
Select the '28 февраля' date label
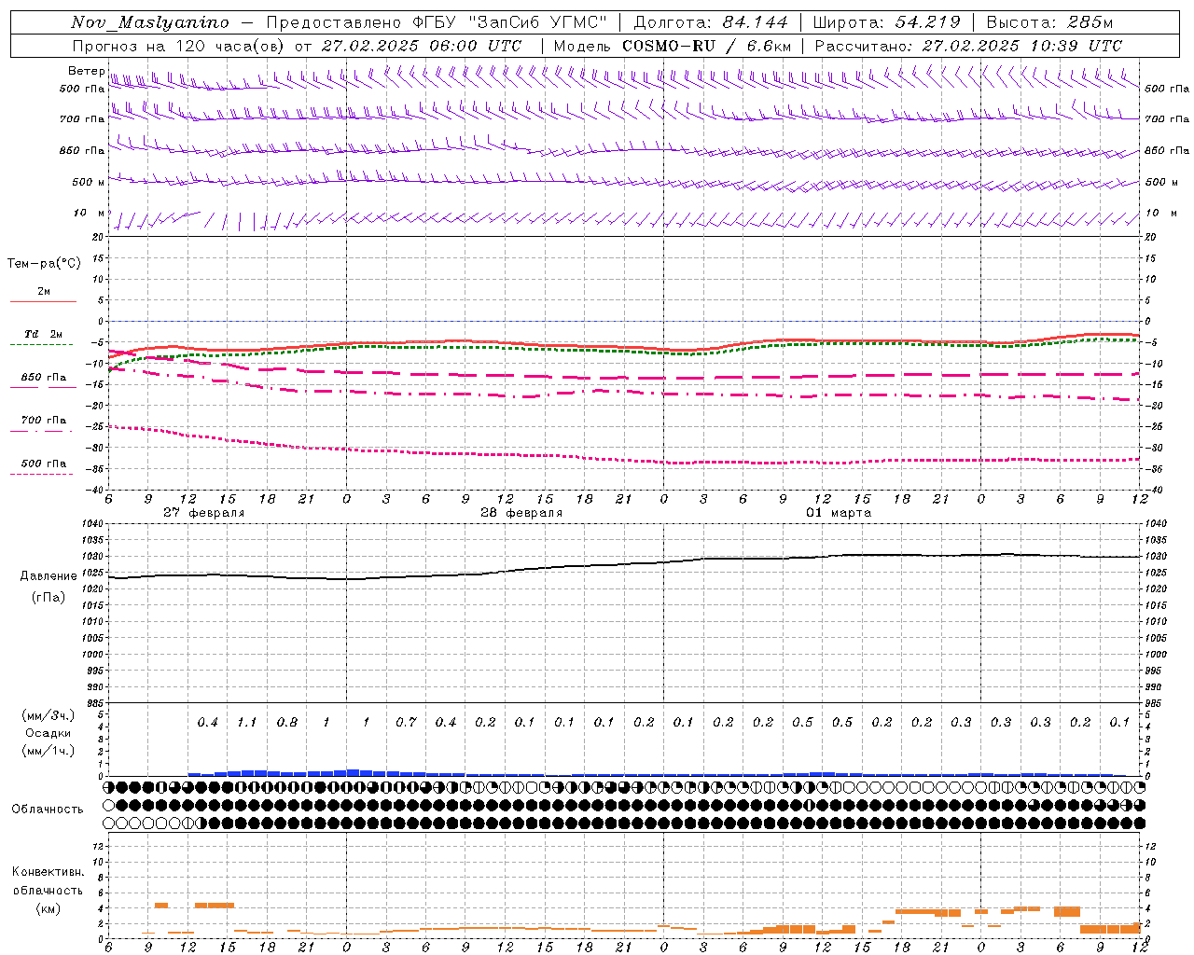click(x=521, y=513)
